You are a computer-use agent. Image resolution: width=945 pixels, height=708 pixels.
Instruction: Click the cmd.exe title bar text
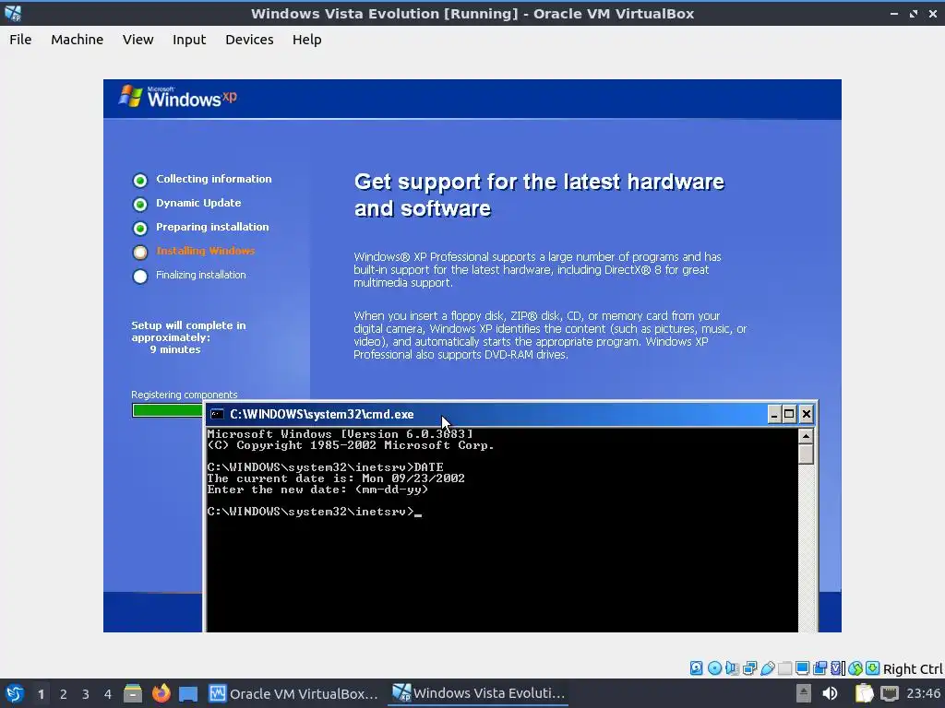coord(322,414)
